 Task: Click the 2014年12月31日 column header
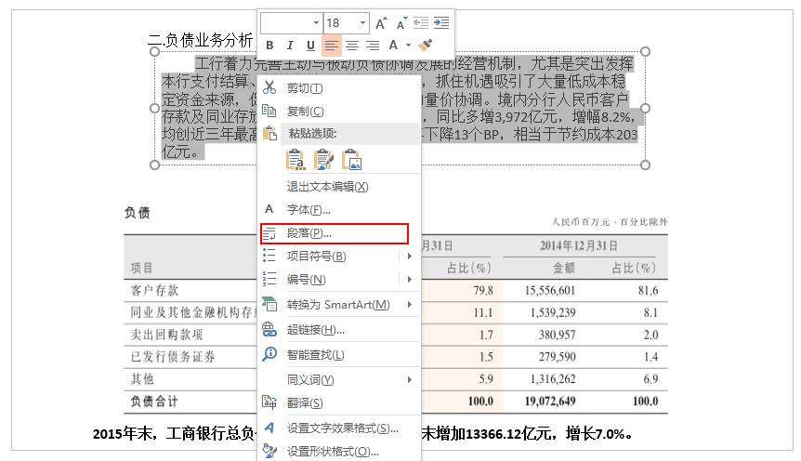579,245
